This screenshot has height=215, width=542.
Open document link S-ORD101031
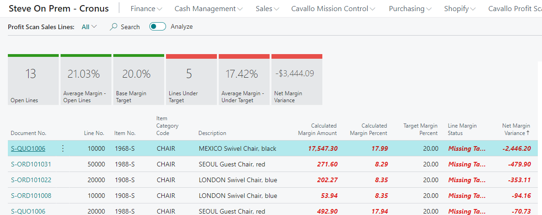coord(31,164)
